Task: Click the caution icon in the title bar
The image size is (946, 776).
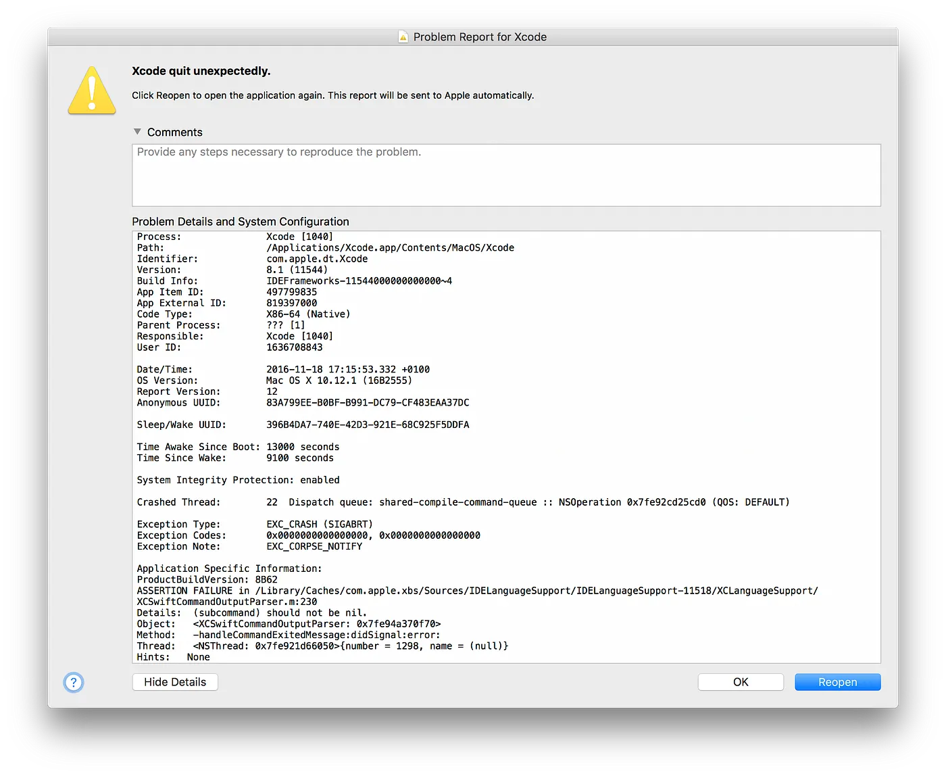Action: pyautogui.click(x=403, y=37)
